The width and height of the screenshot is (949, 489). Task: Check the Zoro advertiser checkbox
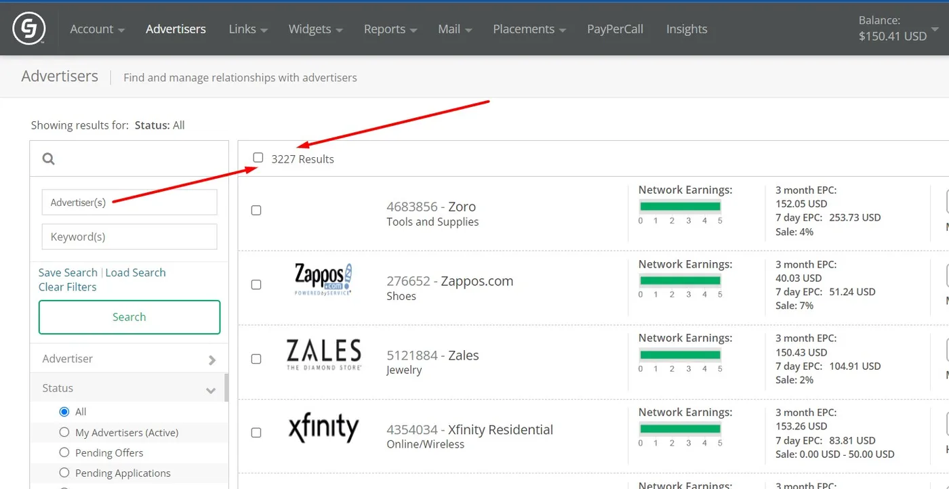point(256,211)
